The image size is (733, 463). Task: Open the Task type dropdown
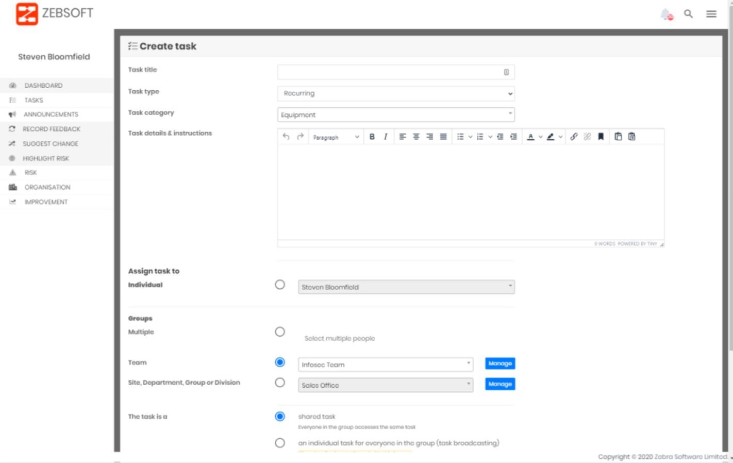point(396,93)
